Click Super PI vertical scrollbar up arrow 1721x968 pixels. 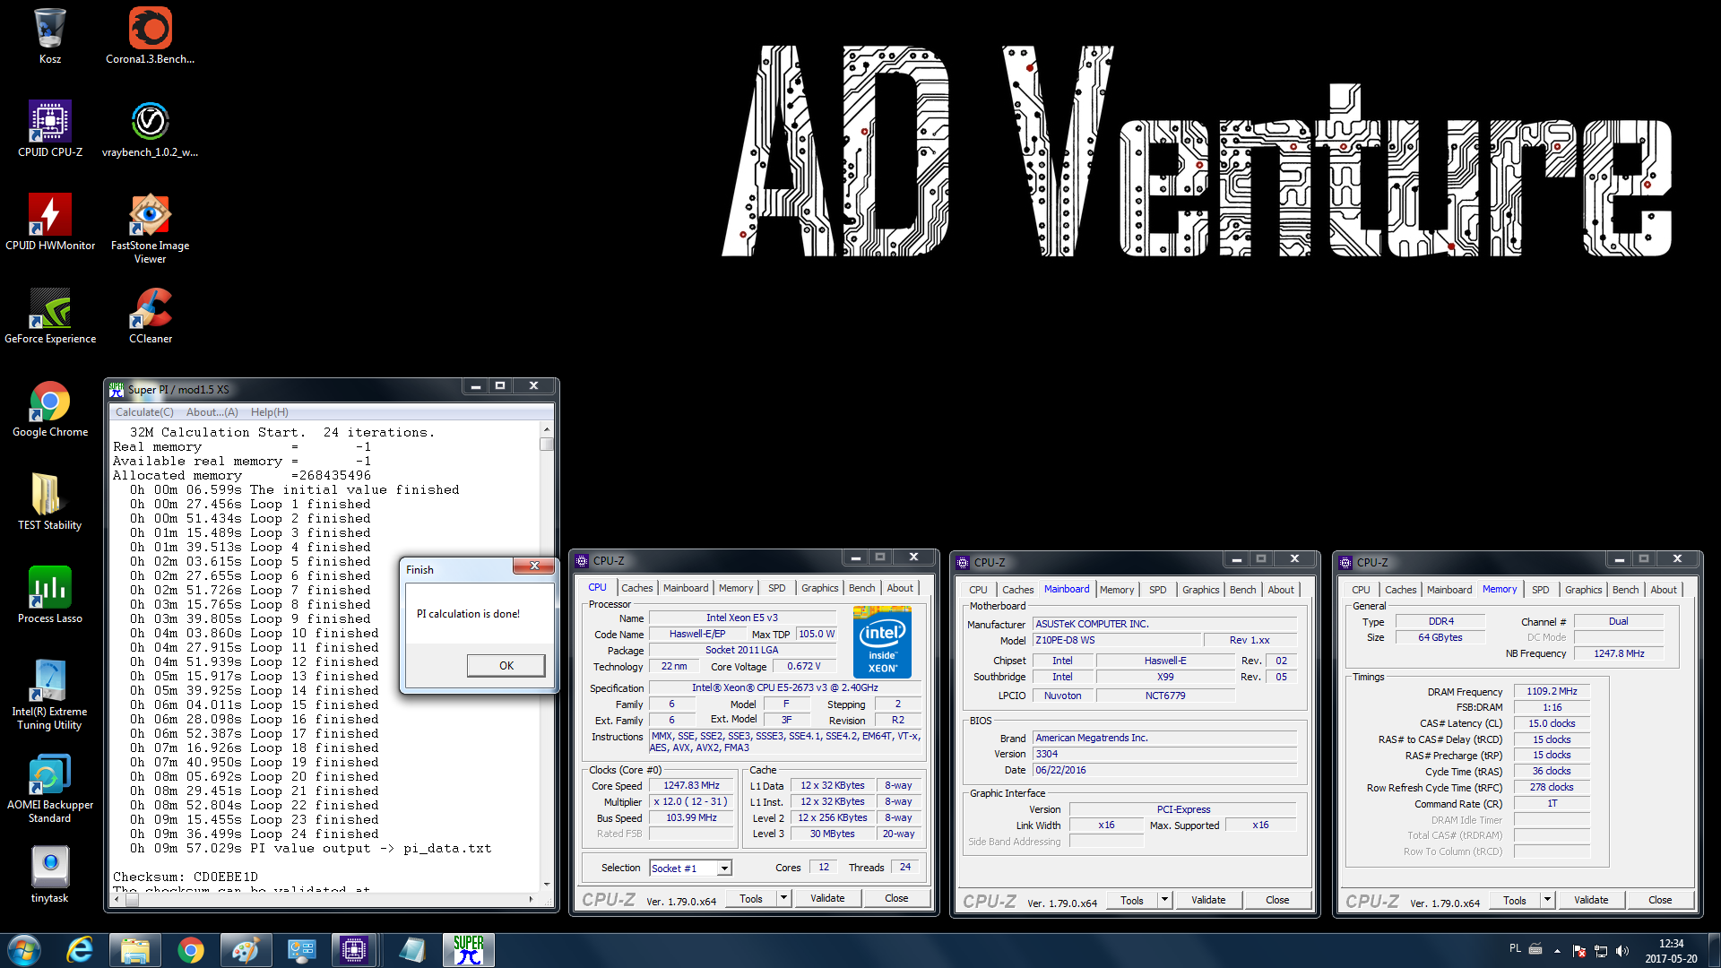[546, 431]
